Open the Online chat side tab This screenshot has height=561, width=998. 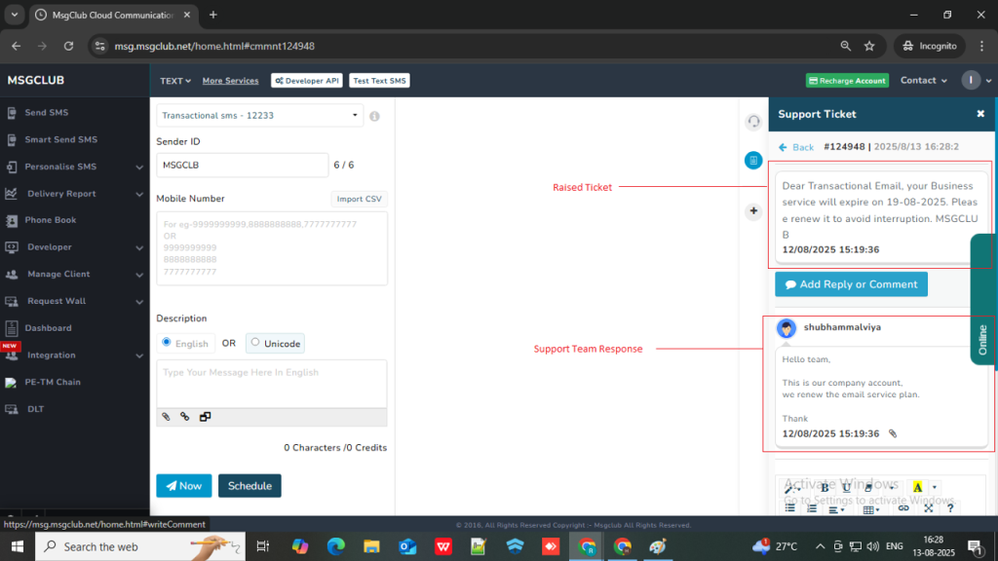(982, 299)
